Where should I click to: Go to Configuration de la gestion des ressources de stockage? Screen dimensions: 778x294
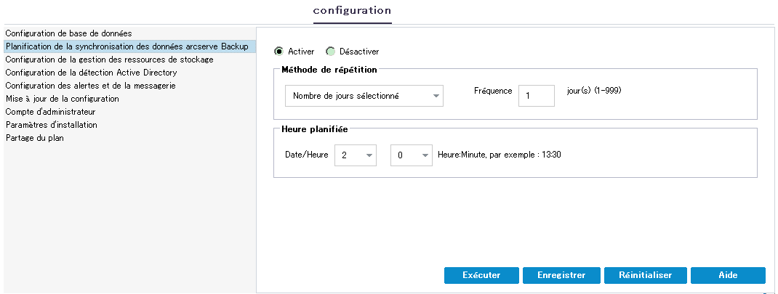click(x=109, y=60)
